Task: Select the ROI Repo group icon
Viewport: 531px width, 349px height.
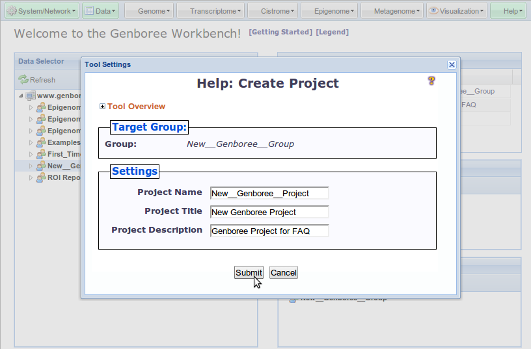Action: pos(40,177)
